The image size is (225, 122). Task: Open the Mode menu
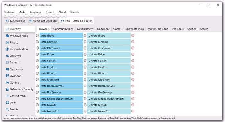pos(22,12)
